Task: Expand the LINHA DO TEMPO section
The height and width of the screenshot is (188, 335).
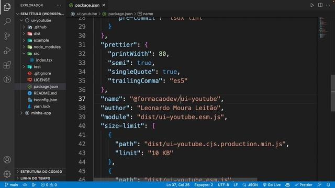Action: coord(40,178)
